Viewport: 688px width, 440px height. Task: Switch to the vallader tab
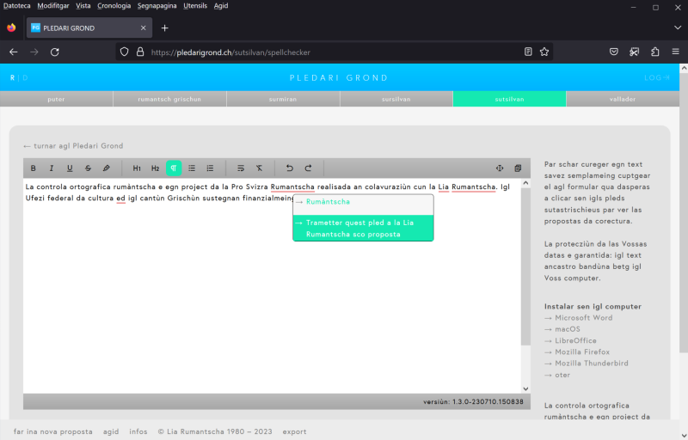tap(623, 99)
